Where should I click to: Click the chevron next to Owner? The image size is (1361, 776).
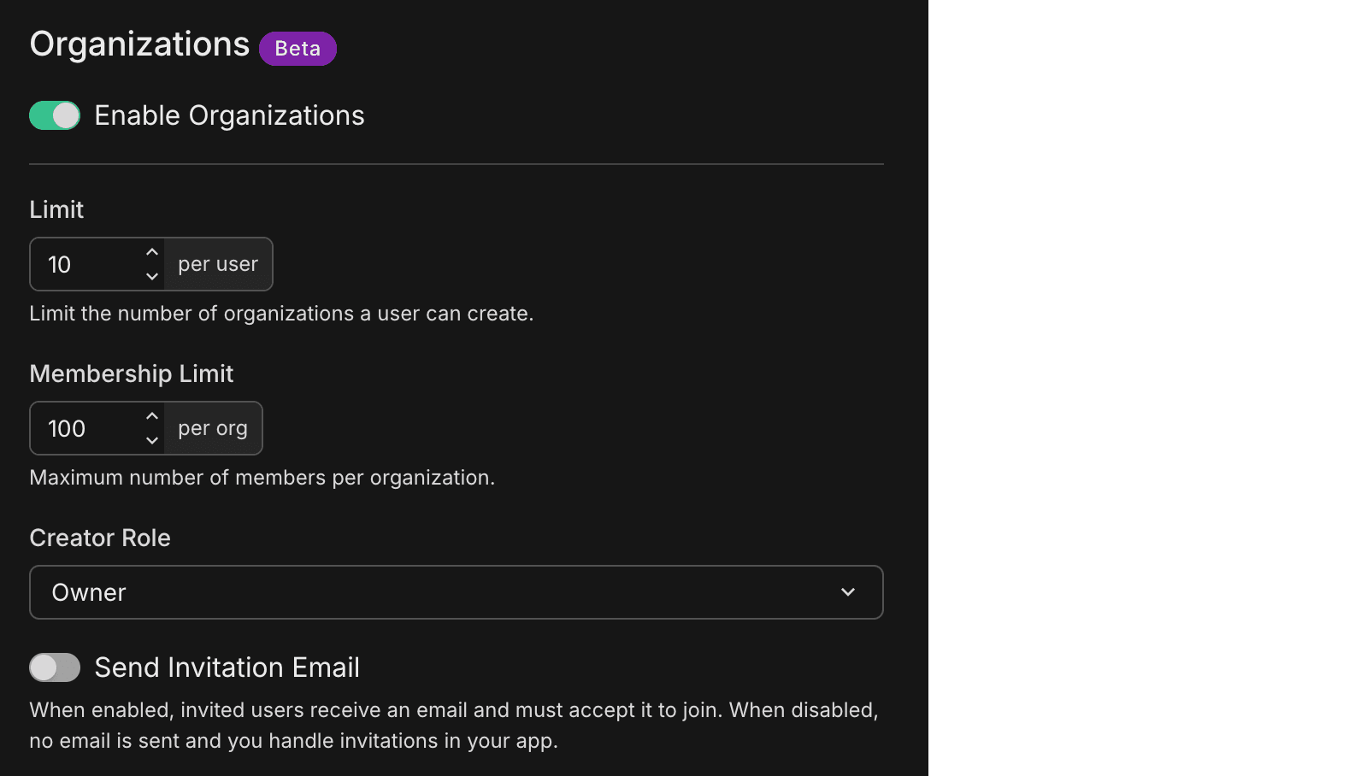[x=847, y=592]
